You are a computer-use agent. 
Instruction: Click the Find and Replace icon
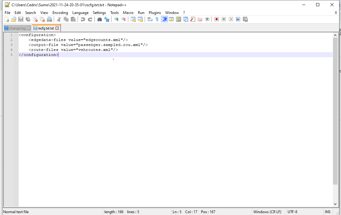[107, 19]
